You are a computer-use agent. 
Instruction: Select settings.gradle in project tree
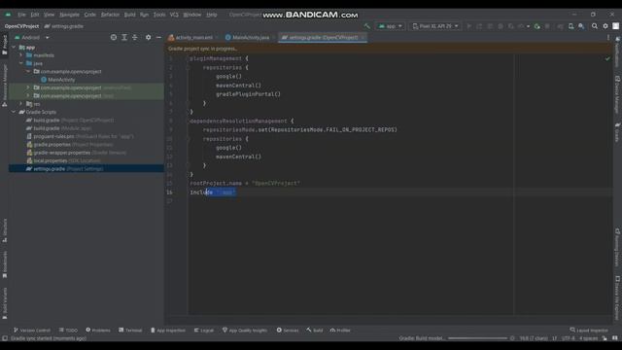86,168
